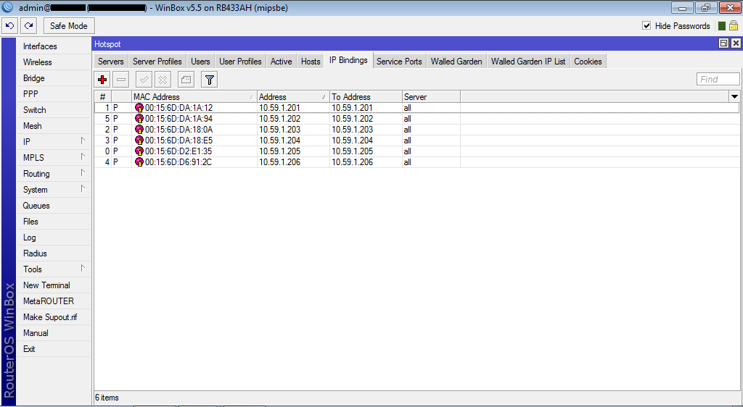Click the Redo arrow icon
The width and height of the screenshot is (743, 407).
tap(29, 26)
